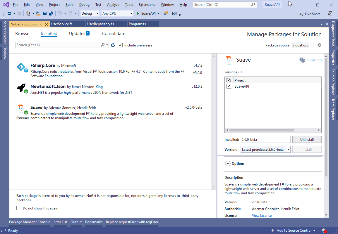338x234 pixels.
Task: Select the Newtonsoft.Json package row
Action: (109, 89)
